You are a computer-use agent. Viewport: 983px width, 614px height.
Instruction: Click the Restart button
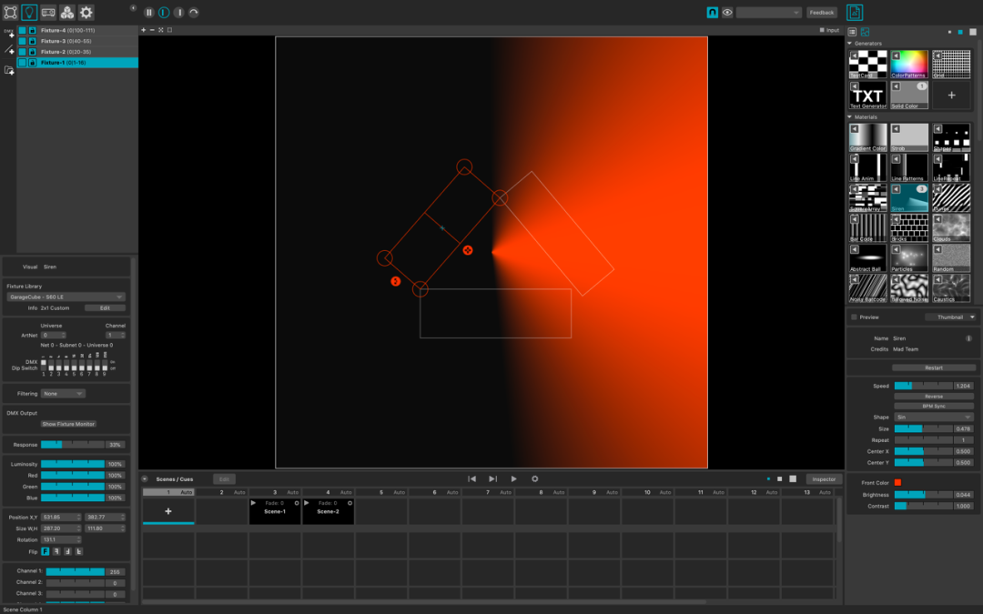[934, 367]
